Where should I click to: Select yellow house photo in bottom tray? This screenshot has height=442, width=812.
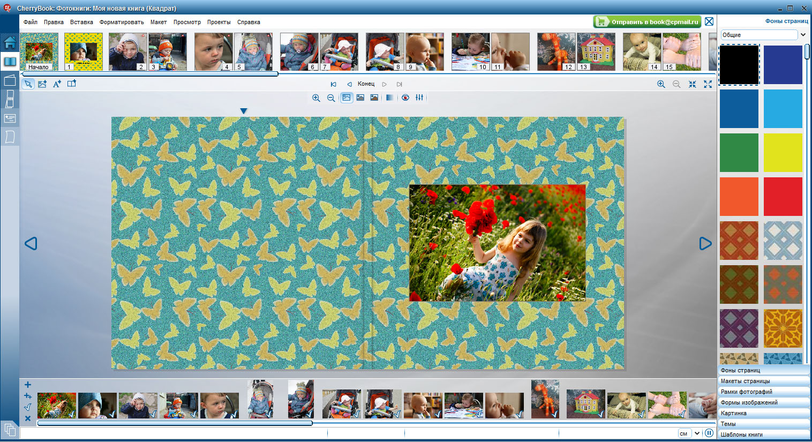pyautogui.click(x=586, y=404)
